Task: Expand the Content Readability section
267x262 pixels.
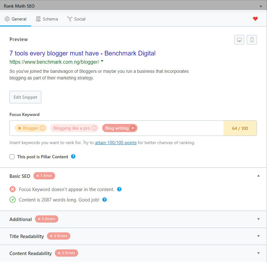Action: 258,253
